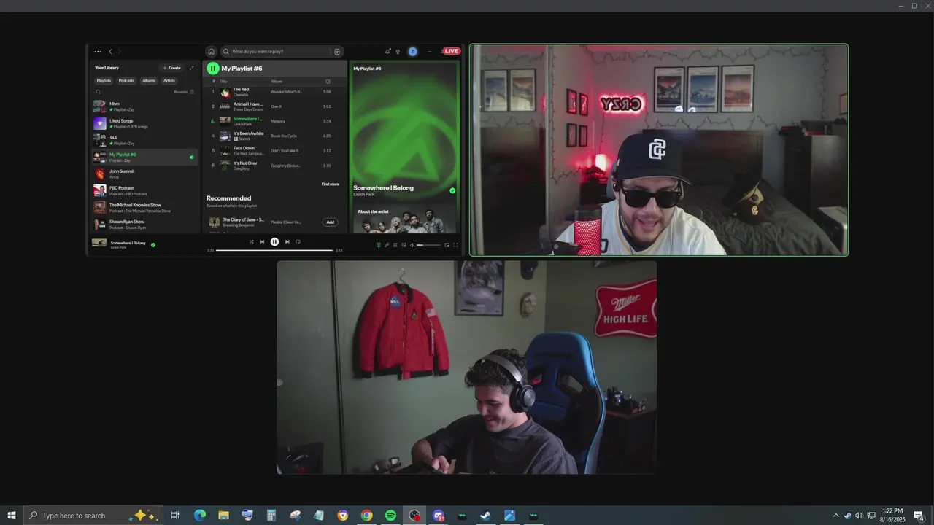Toggle shuffle in the Spotify player

point(251,242)
